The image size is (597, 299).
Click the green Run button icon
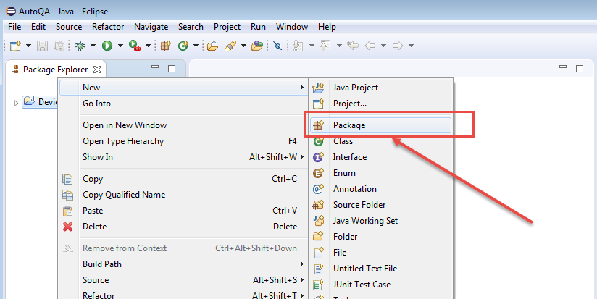tap(107, 46)
